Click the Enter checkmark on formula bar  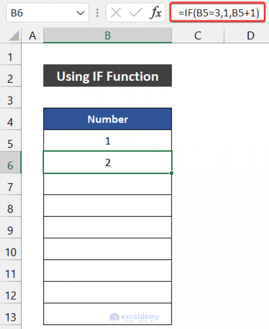tap(135, 12)
